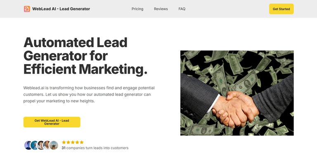Select the fourth avatar of the smiling man

tap(47, 145)
